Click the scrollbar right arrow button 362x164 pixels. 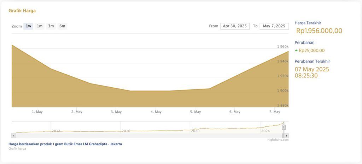pyautogui.click(x=286, y=135)
